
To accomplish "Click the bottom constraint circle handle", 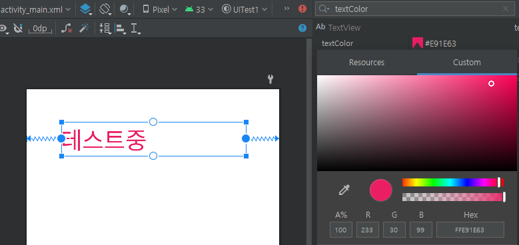I will 153,156.
